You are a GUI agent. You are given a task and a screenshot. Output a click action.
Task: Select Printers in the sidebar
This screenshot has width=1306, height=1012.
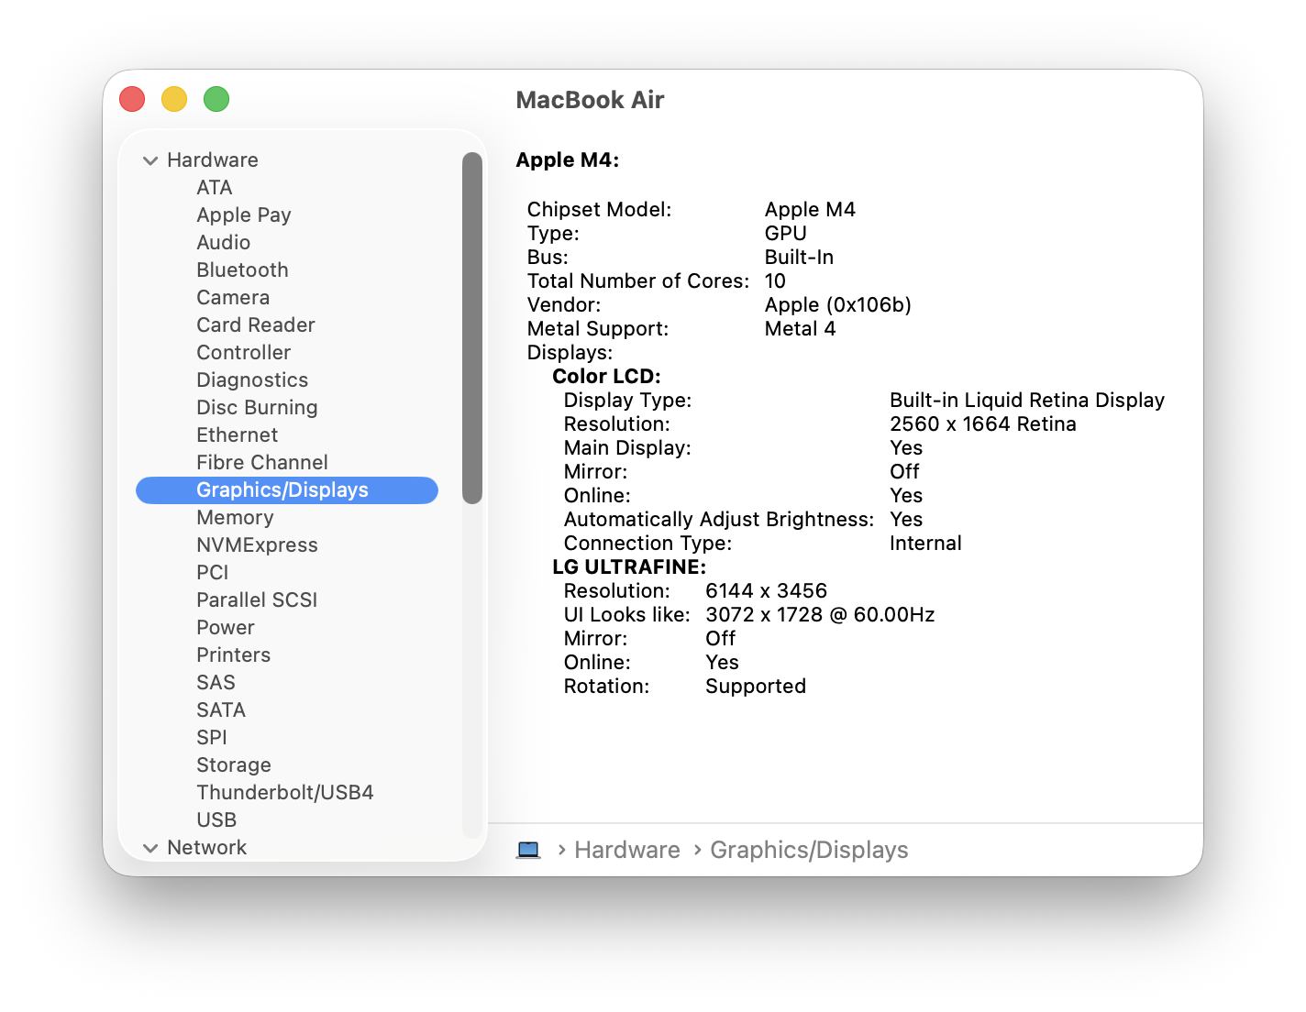(233, 654)
